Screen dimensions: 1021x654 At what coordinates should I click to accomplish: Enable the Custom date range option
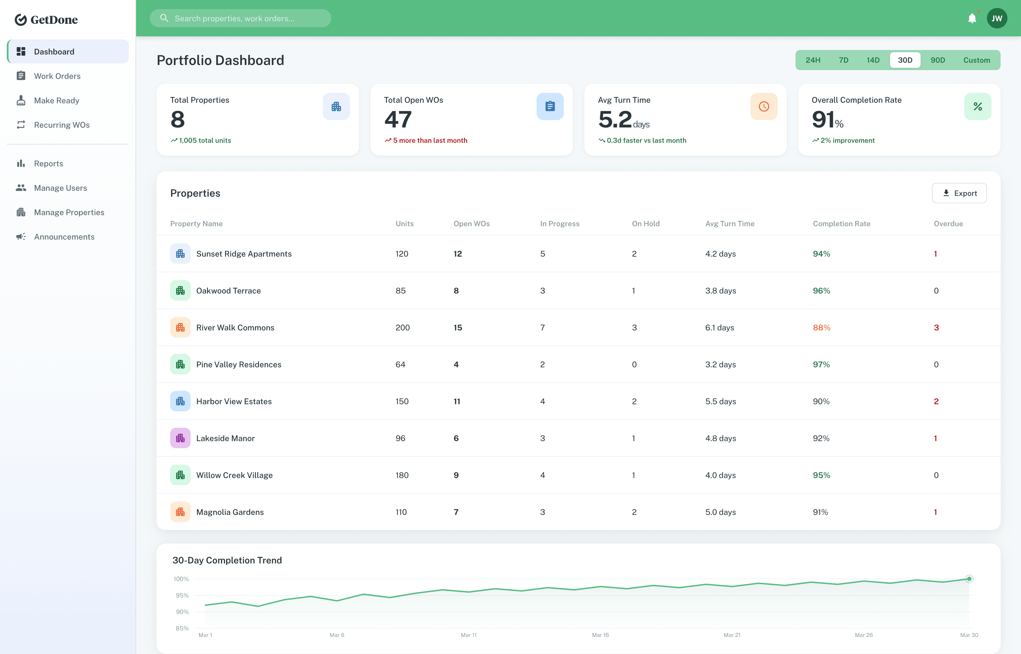pyautogui.click(x=976, y=60)
